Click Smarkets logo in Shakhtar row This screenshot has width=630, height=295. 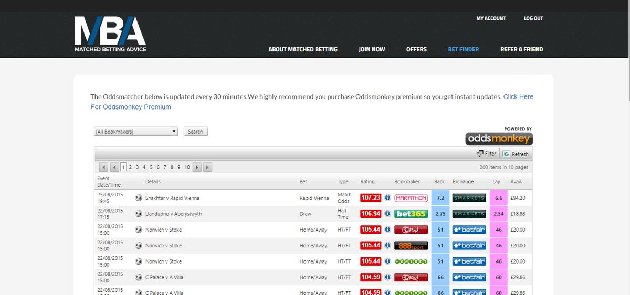point(469,198)
